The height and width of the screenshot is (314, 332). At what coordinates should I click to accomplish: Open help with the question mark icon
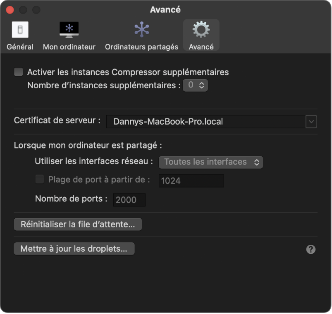(x=311, y=249)
